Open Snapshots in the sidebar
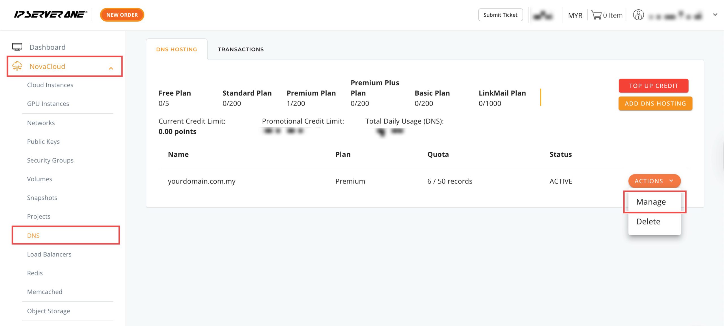Screen dimensions: 724x326 [42, 197]
